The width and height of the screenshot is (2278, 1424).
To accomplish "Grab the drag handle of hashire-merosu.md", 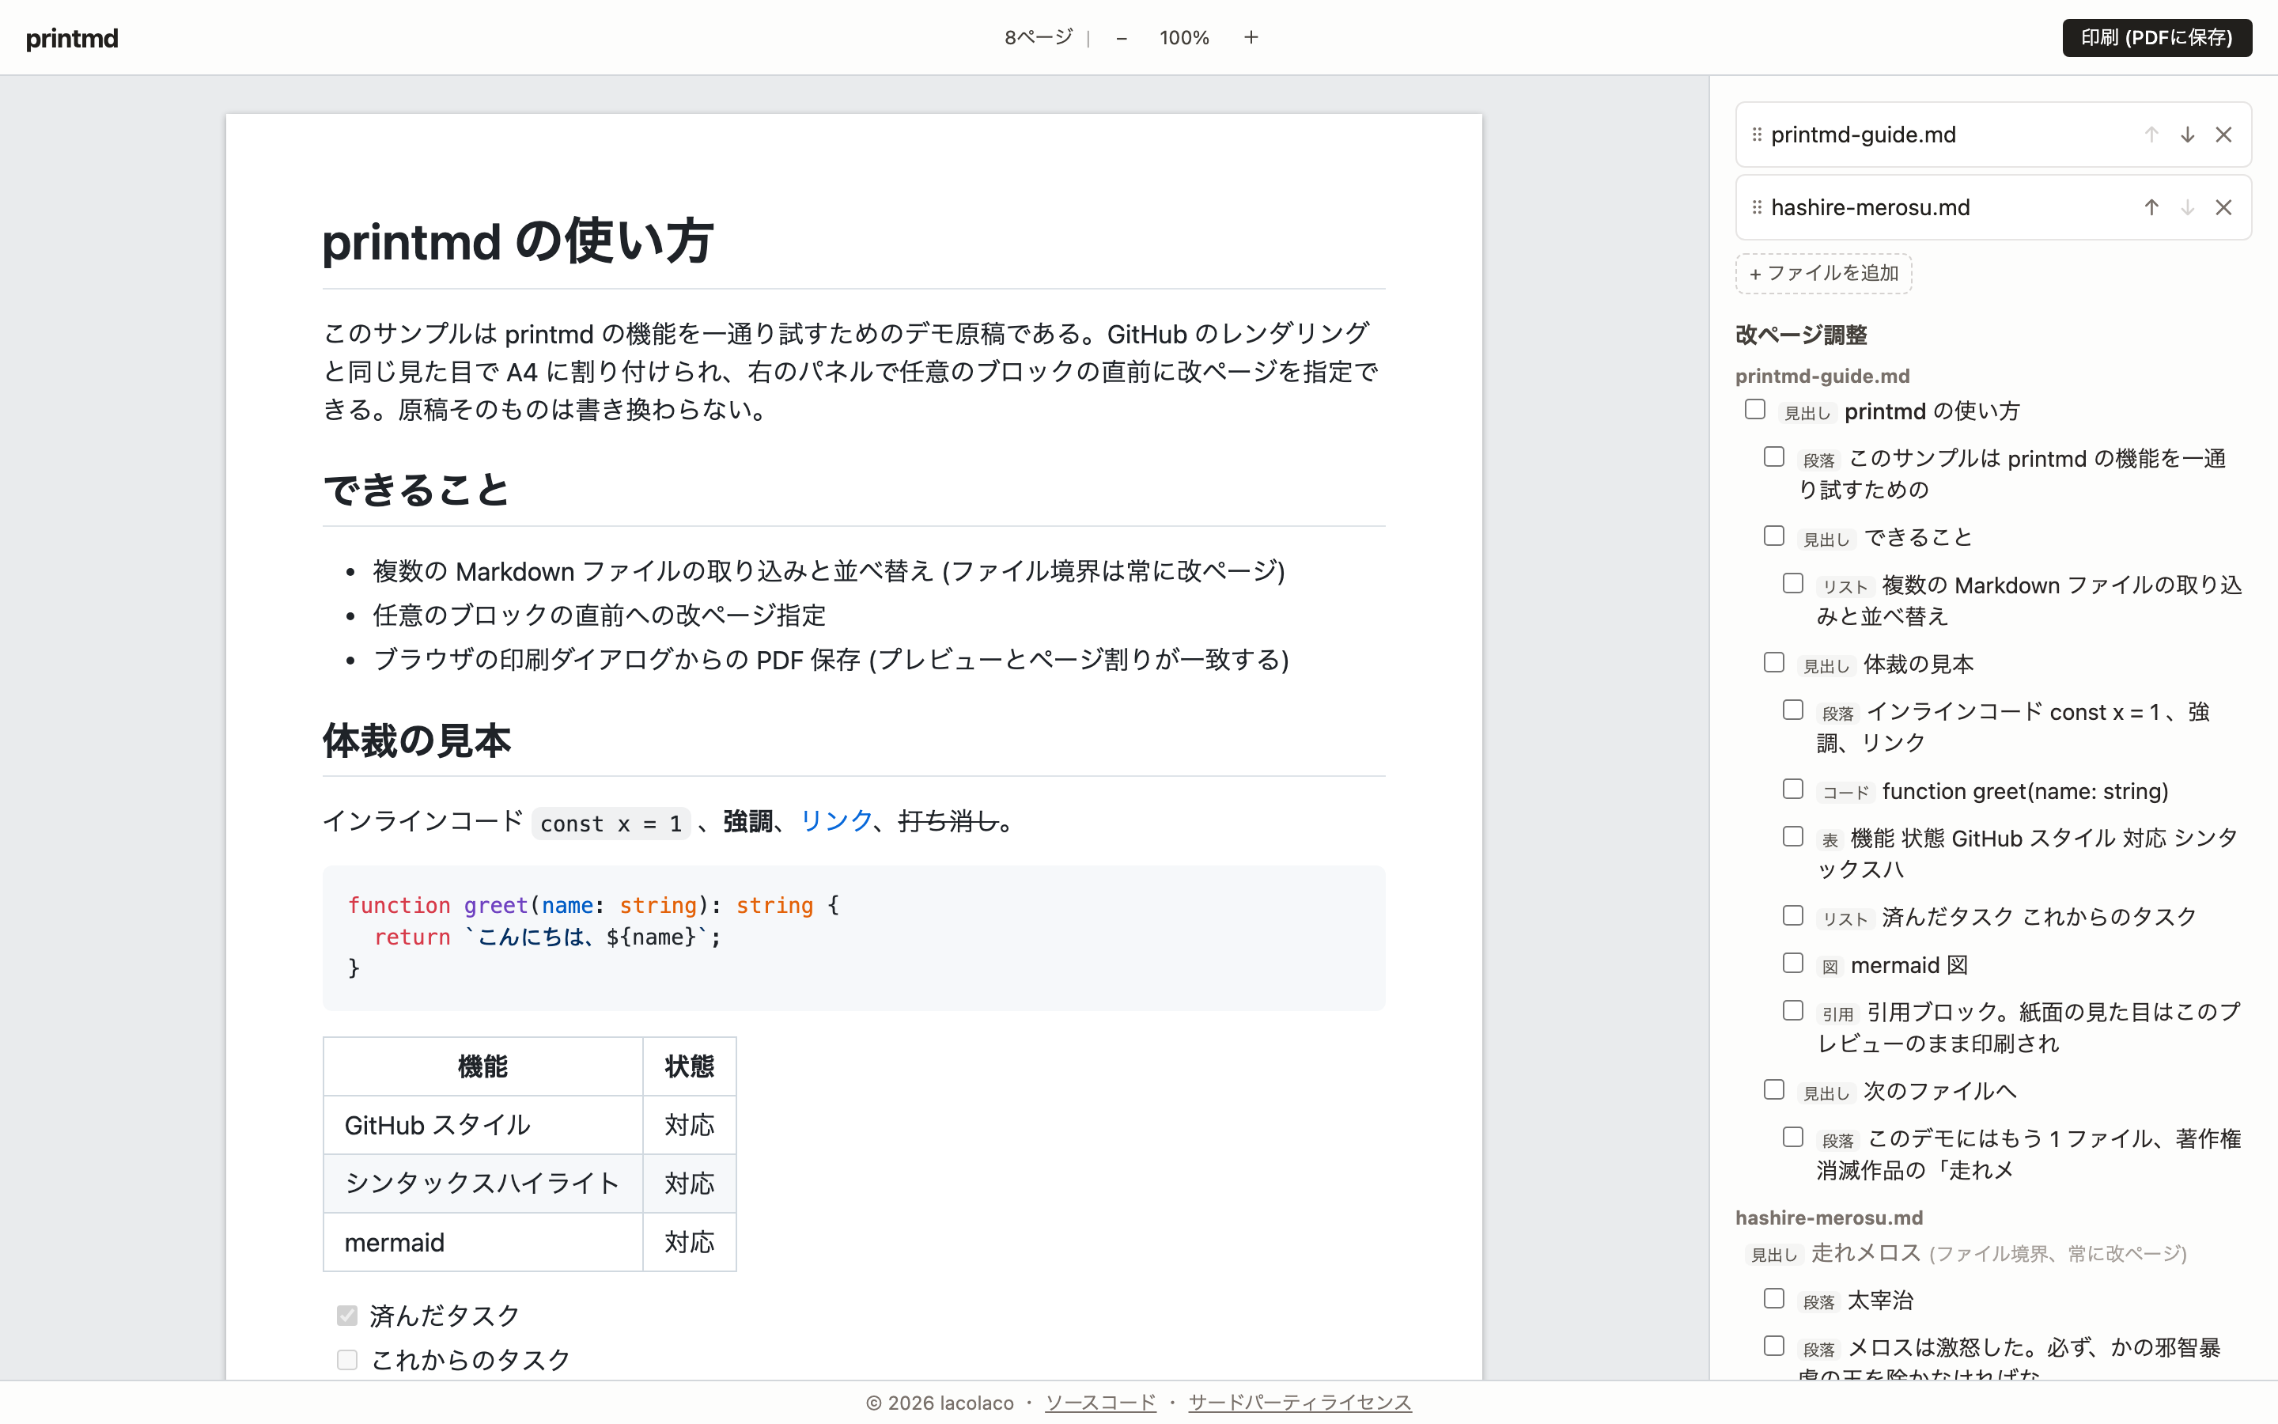I will [x=1757, y=207].
